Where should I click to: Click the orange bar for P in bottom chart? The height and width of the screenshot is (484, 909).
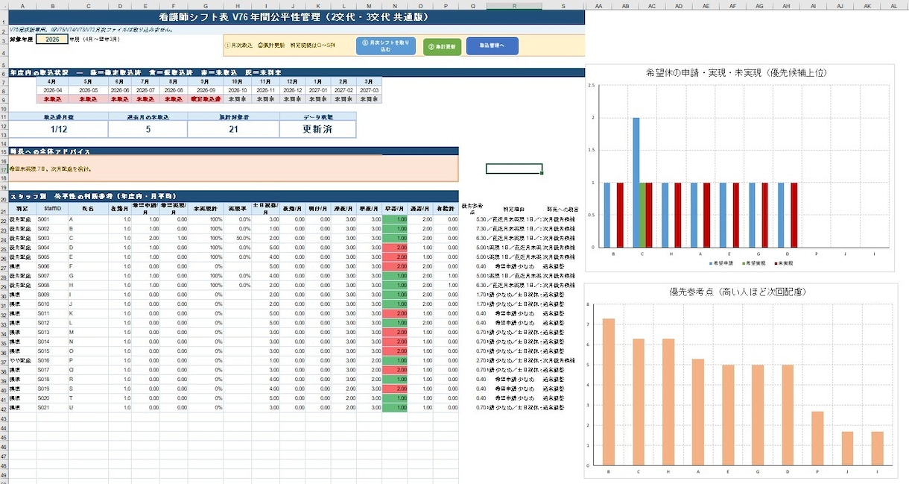pos(817,437)
